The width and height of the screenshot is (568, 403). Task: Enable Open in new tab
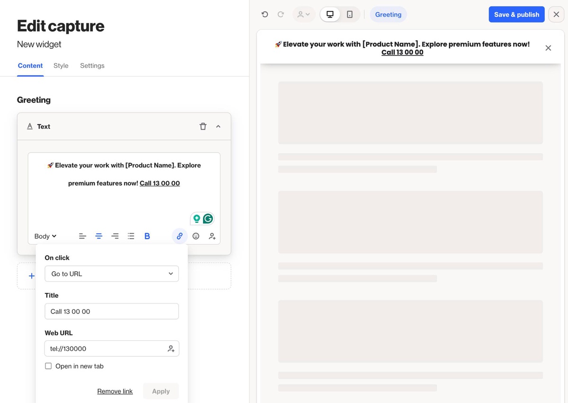coord(48,366)
